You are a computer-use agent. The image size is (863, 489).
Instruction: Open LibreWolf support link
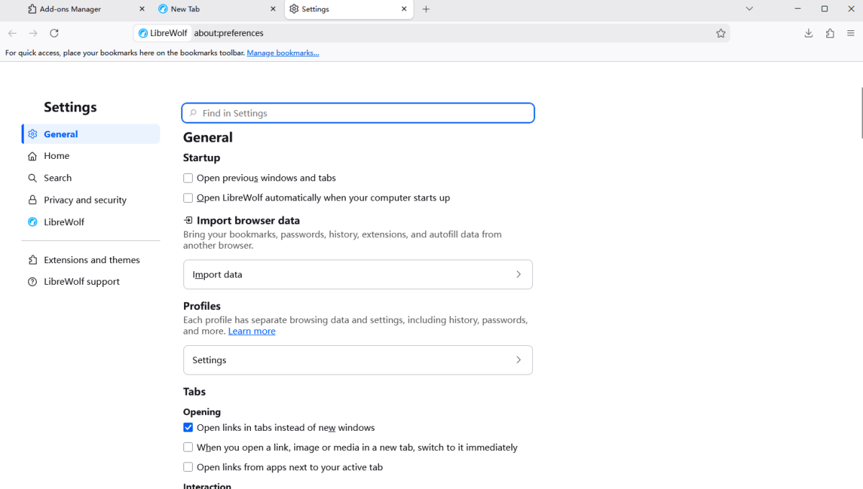[91, 282]
